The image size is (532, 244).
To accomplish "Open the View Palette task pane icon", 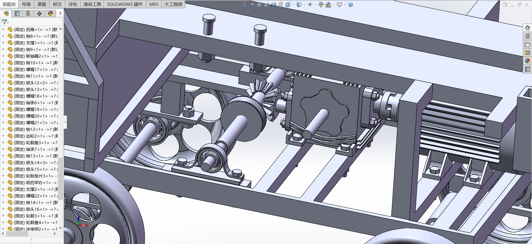I will 528,53.
